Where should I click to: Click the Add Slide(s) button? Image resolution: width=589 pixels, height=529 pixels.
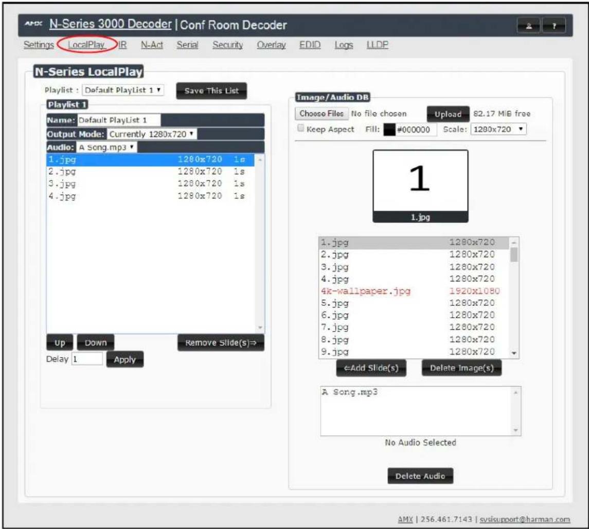coord(371,368)
